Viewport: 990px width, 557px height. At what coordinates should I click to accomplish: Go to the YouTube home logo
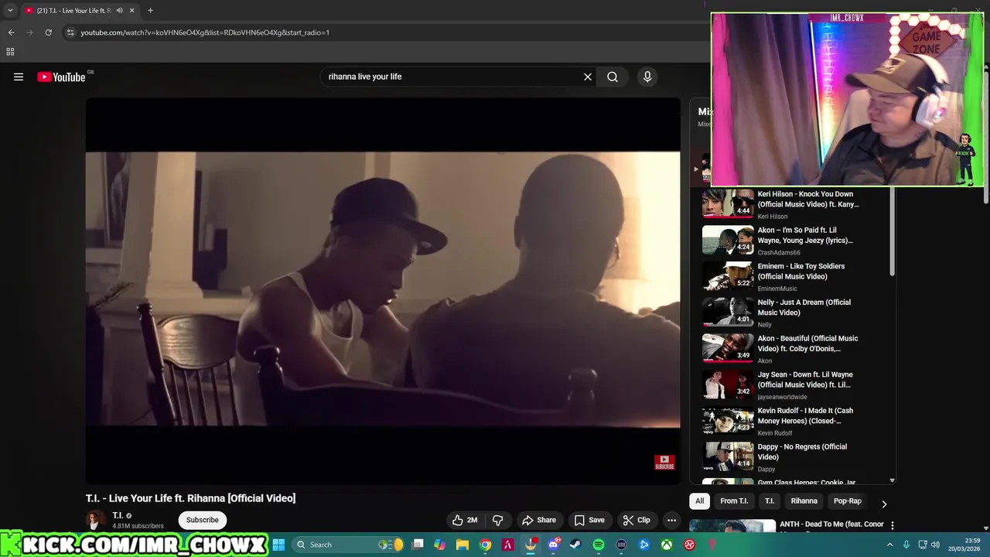tap(61, 77)
